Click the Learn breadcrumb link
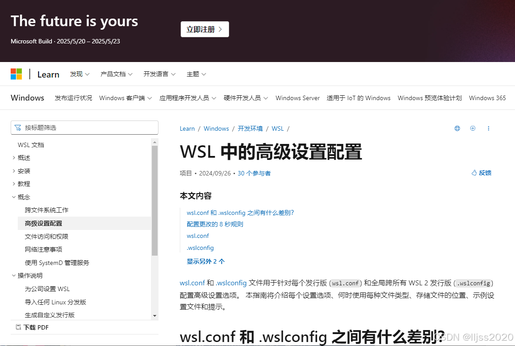The width and height of the screenshot is (515, 346). tap(187, 128)
